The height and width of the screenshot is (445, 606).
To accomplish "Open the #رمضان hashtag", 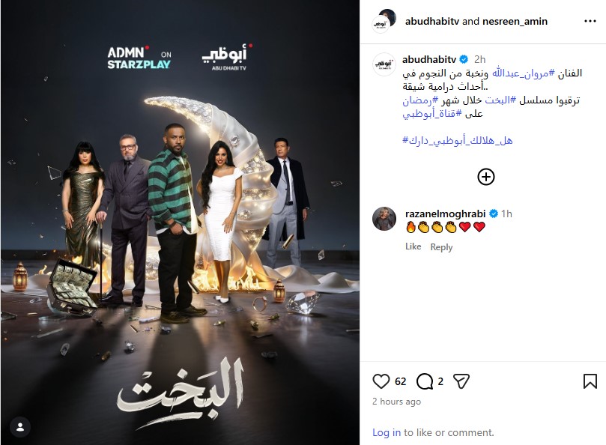I will [x=420, y=100].
